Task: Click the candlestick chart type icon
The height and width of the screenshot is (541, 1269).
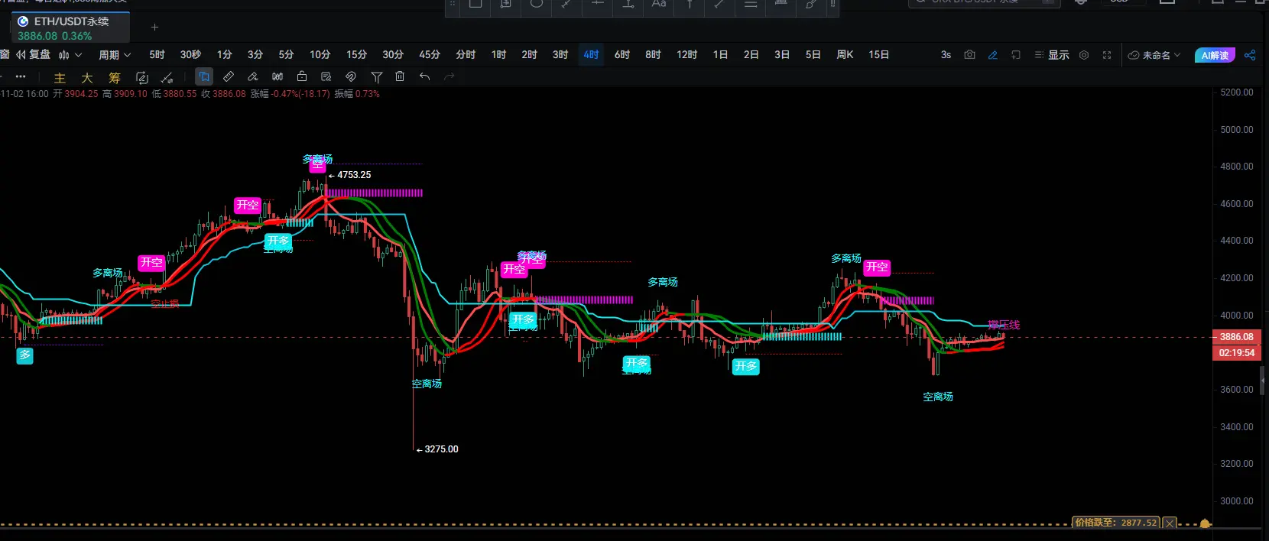Action: [x=64, y=55]
